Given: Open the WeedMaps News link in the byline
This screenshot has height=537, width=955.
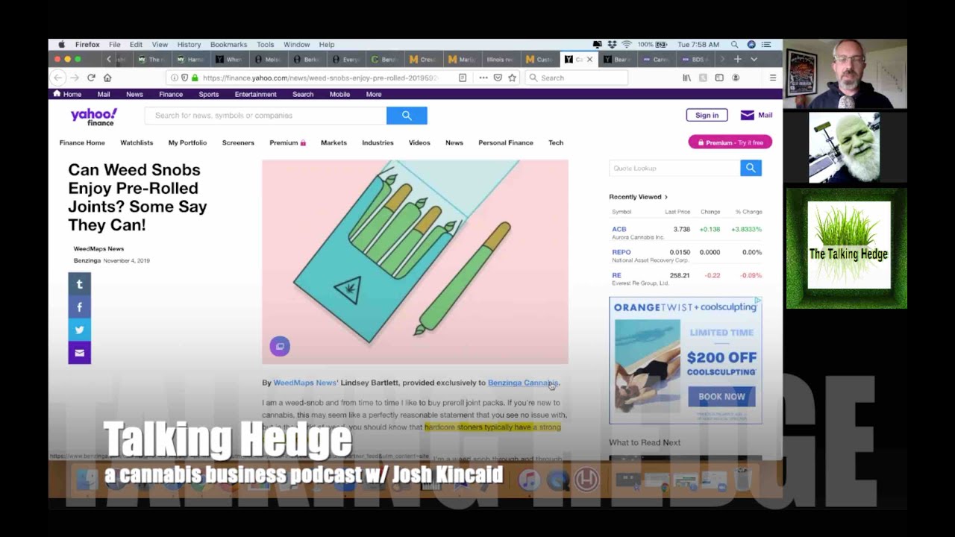Looking at the screenshot, I should [304, 383].
